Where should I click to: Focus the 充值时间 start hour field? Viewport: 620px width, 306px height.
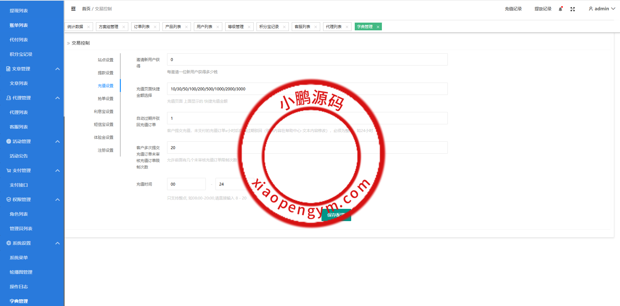click(186, 184)
